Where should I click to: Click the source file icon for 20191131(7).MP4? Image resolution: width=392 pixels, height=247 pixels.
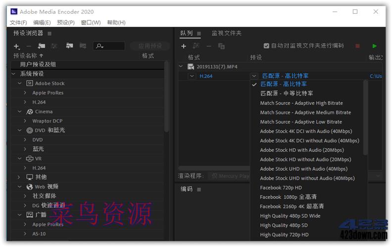(x=191, y=67)
